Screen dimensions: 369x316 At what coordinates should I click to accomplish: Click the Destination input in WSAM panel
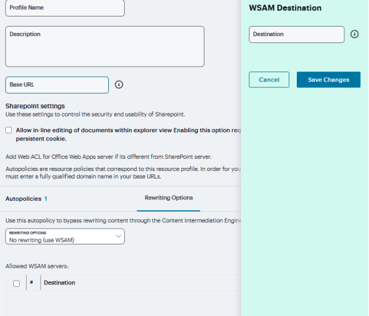tap(297, 35)
